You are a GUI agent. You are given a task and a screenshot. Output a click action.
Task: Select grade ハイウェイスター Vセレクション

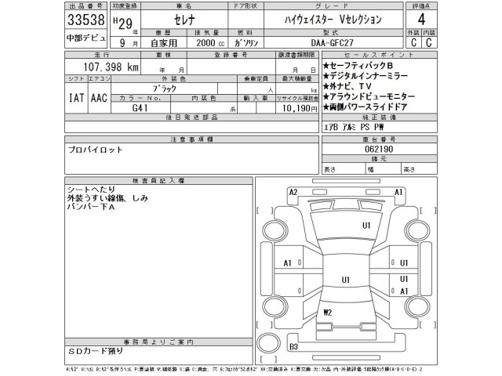coord(333,20)
